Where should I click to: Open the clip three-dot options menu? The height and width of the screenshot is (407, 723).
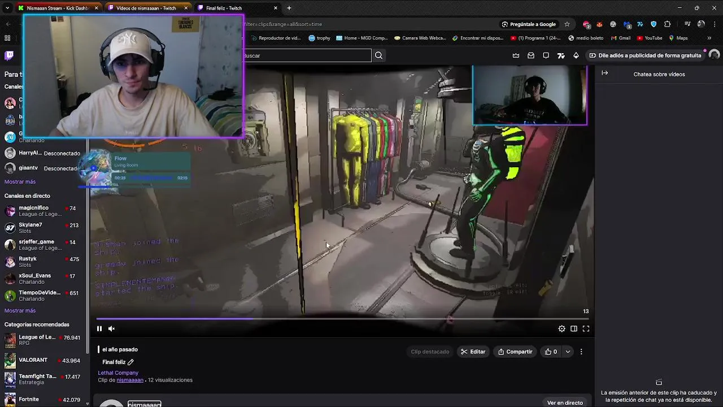pos(581,352)
